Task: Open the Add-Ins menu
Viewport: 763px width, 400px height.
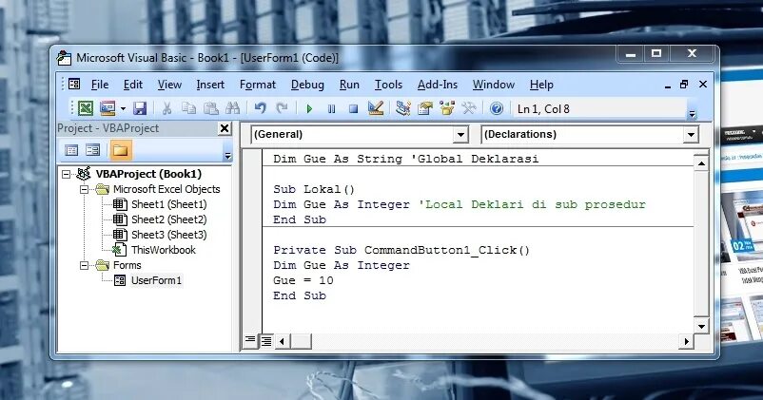Action: 438,85
